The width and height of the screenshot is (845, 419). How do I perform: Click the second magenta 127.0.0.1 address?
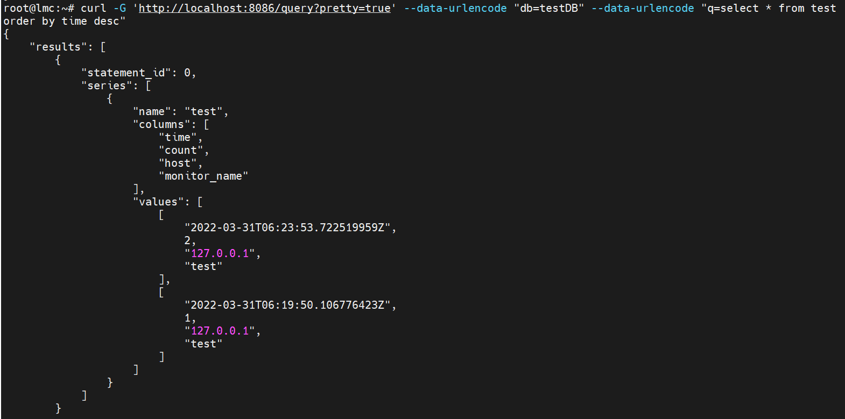tap(220, 331)
